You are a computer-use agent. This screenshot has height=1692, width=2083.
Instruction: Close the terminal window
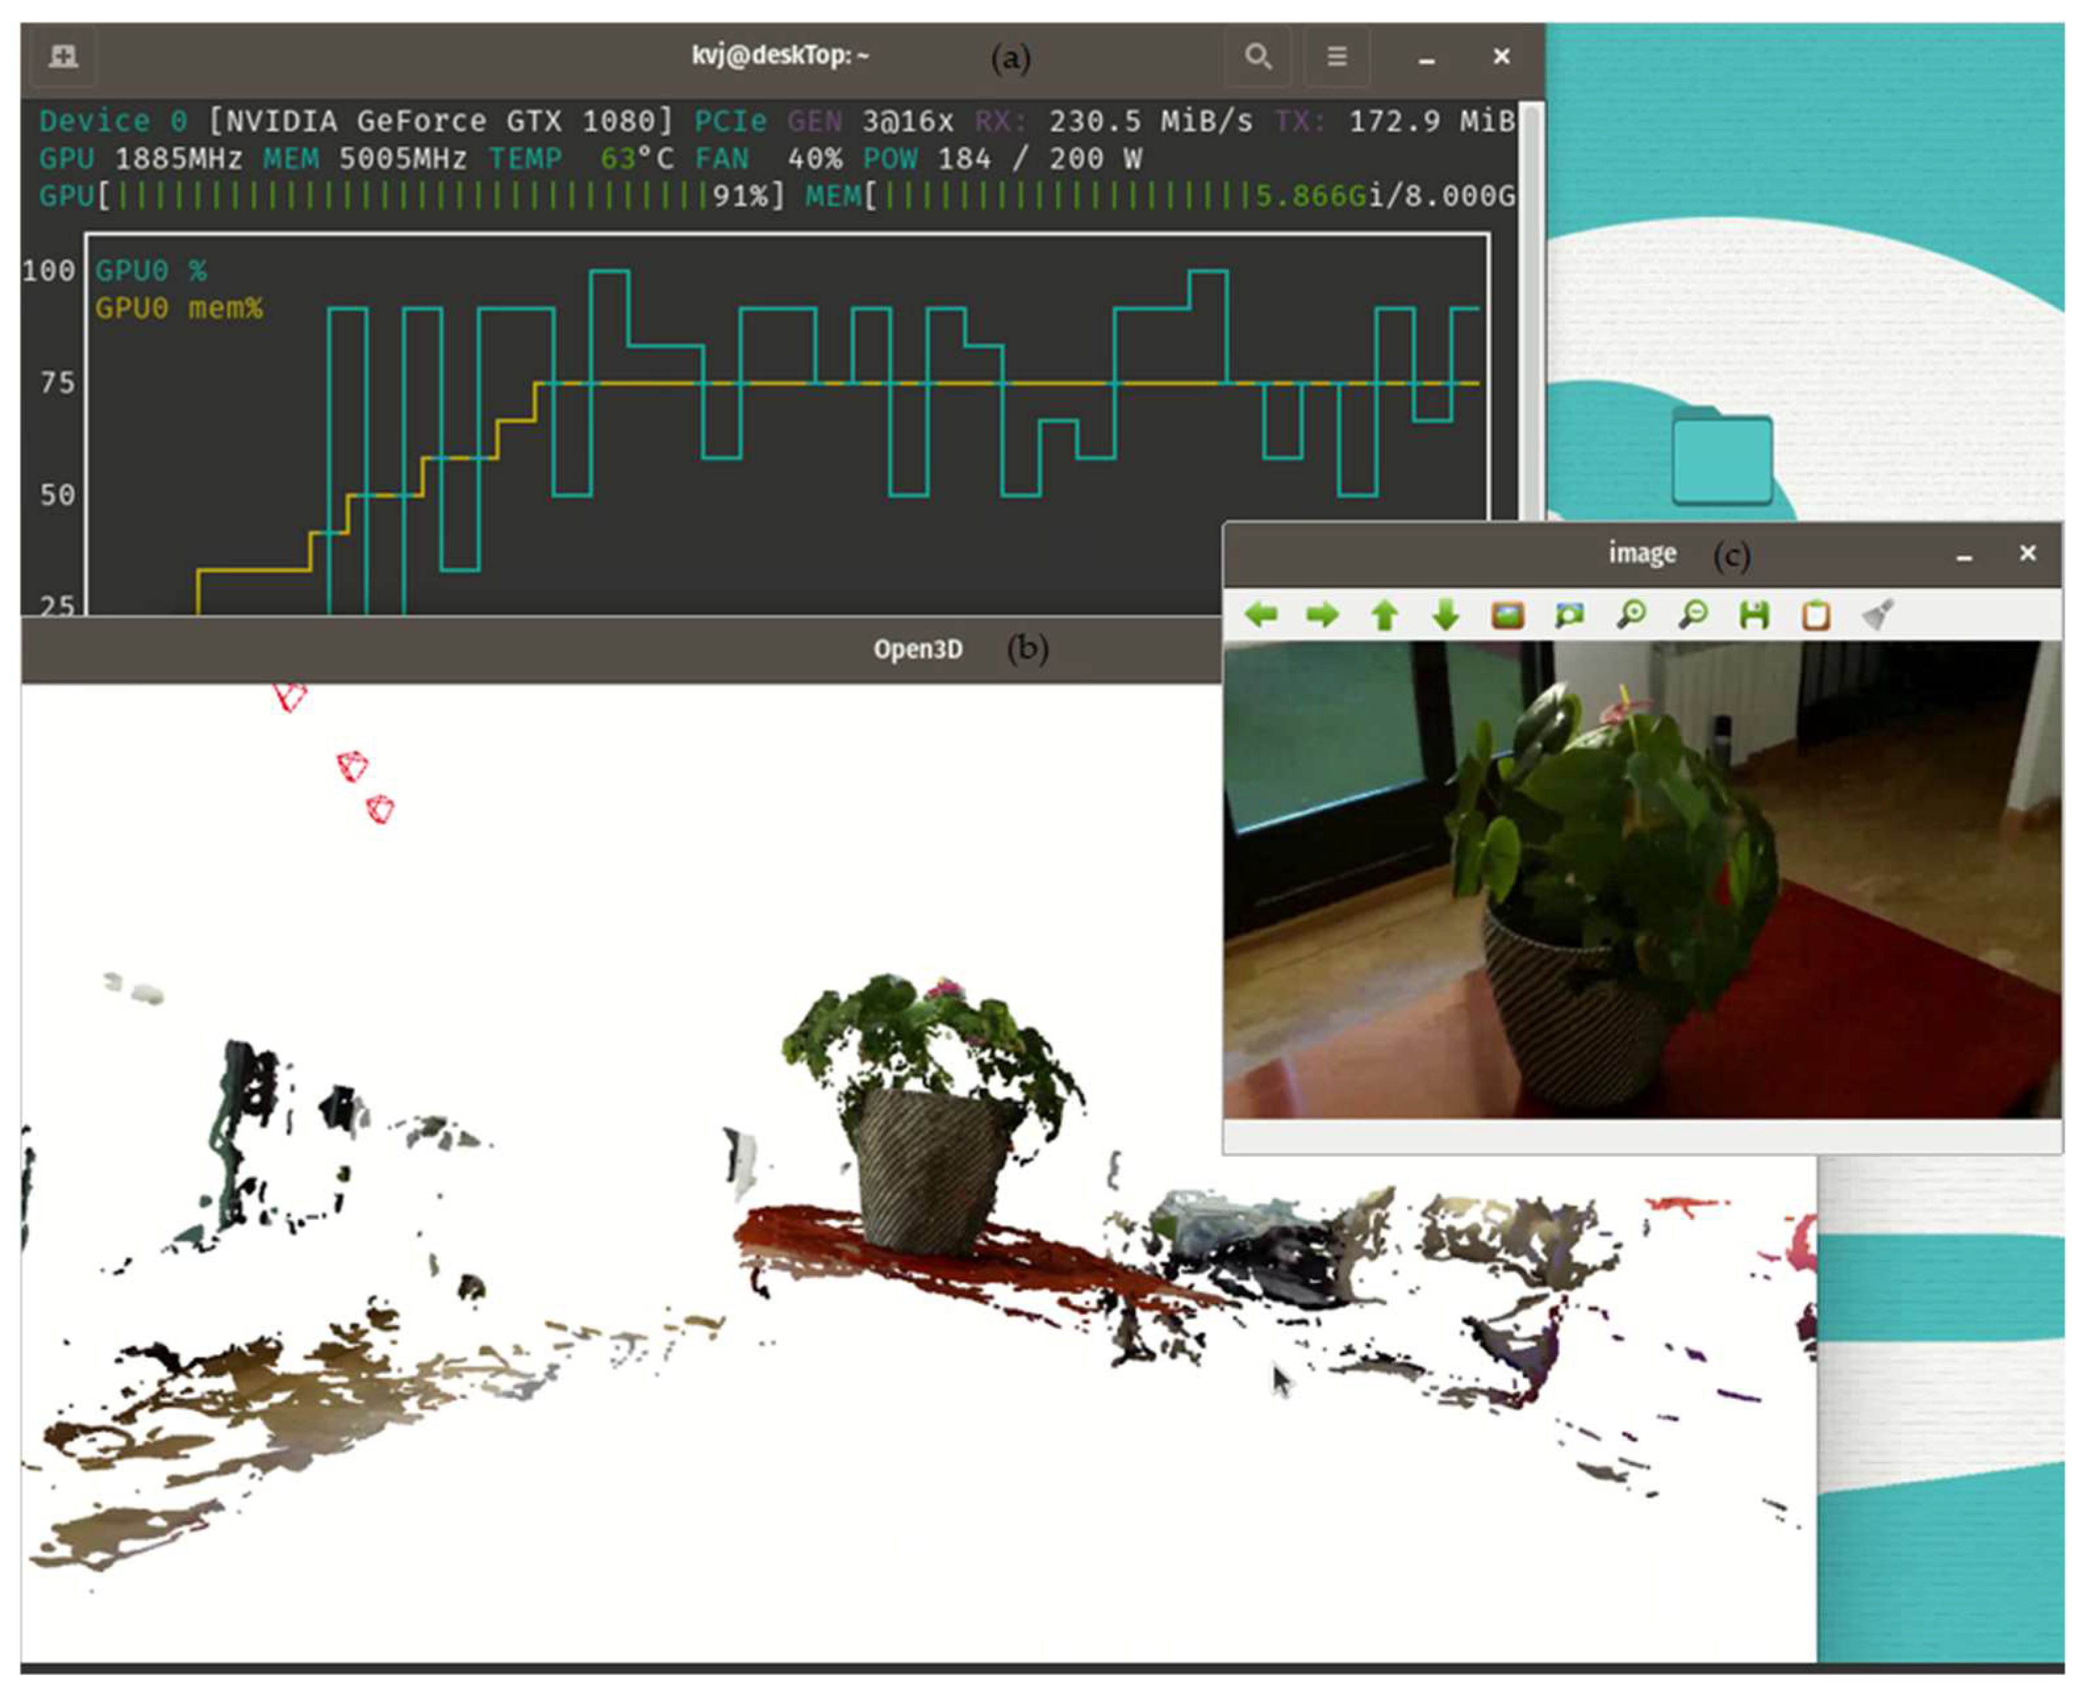[x=1502, y=57]
